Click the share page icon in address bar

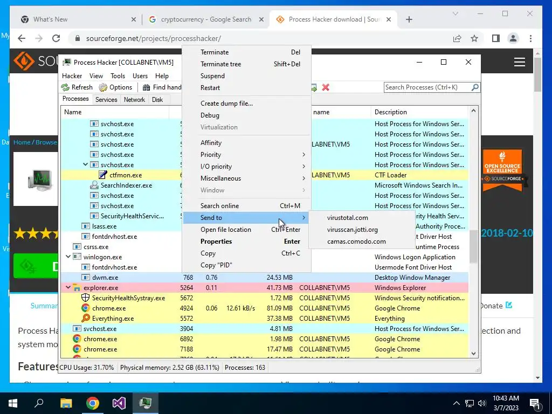coord(457,38)
